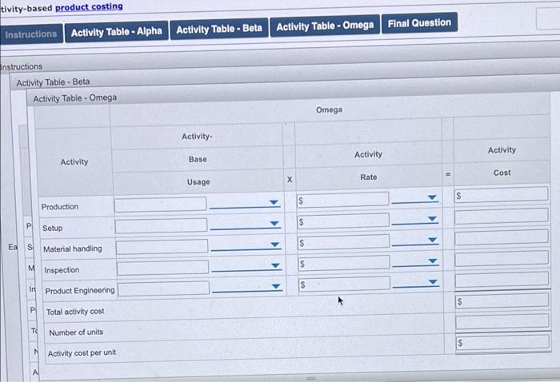
Task: Click Setup activity rate input field
Action: pos(343,221)
